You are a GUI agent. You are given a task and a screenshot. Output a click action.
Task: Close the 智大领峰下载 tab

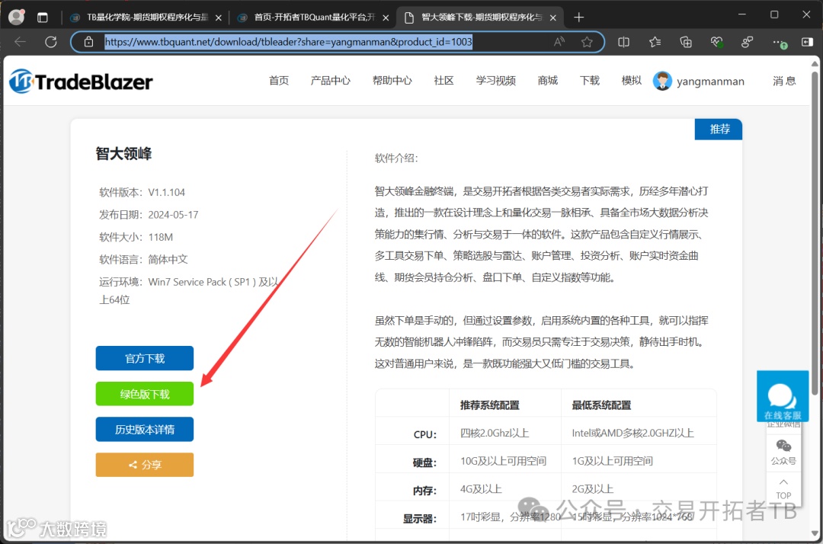[x=552, y=18]
